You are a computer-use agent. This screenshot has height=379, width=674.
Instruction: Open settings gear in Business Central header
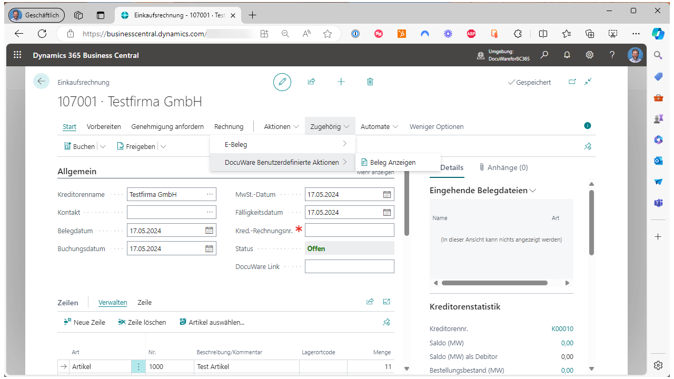tap(590, 55)
